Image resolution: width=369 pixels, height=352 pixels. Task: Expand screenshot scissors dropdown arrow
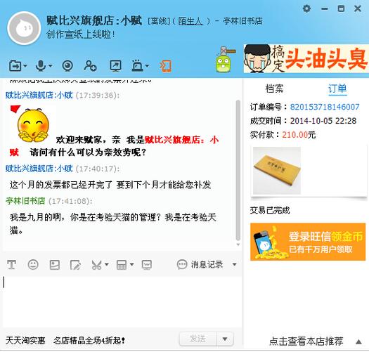[x=106, y=264]
